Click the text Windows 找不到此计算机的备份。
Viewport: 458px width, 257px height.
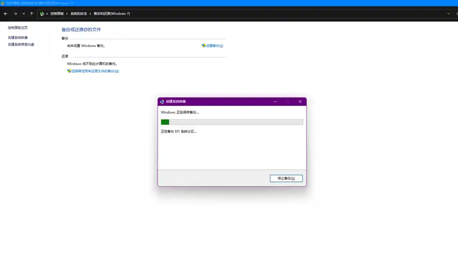click(92, 64)
